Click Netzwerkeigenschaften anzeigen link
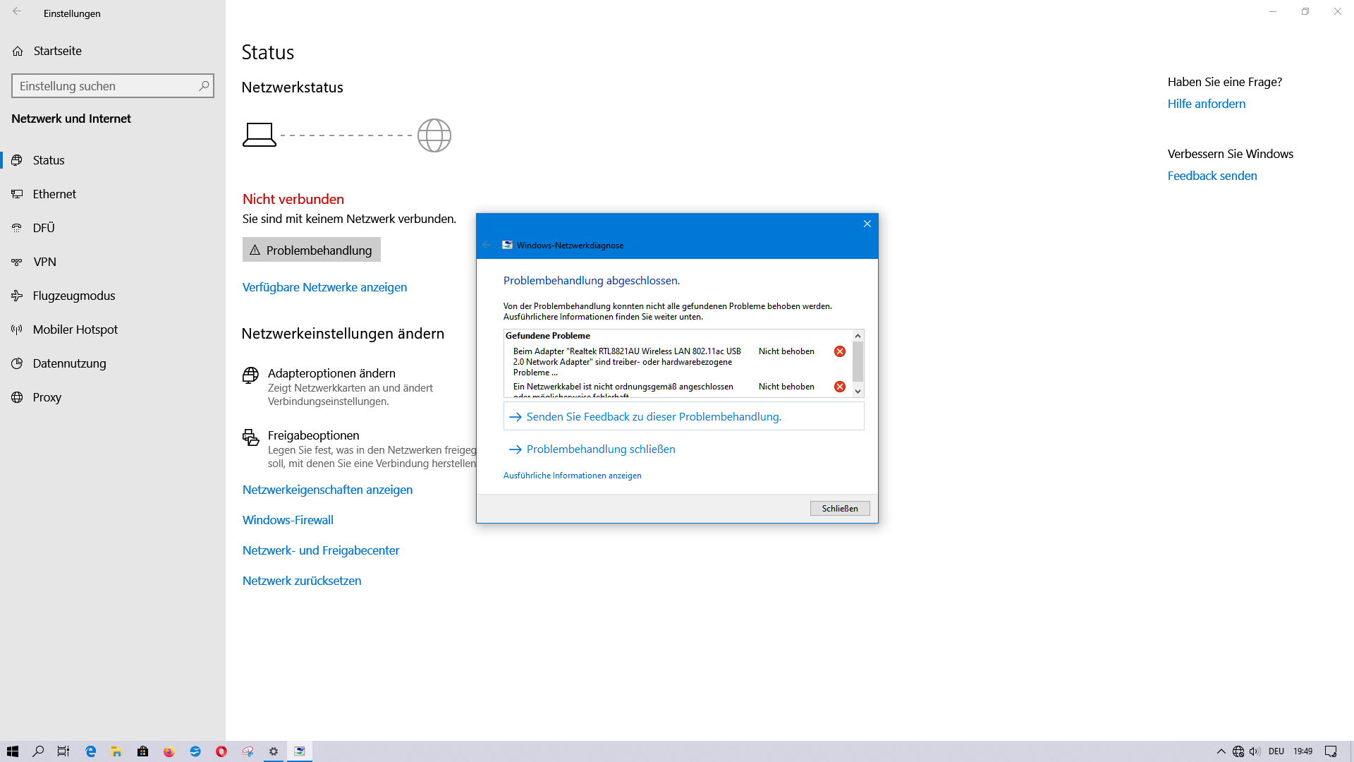This screenshot has width=1354, height=762. click(x=327, y=488)
